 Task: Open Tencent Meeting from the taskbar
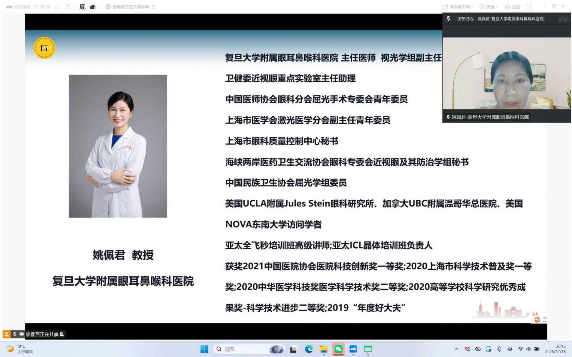(353, 349)
